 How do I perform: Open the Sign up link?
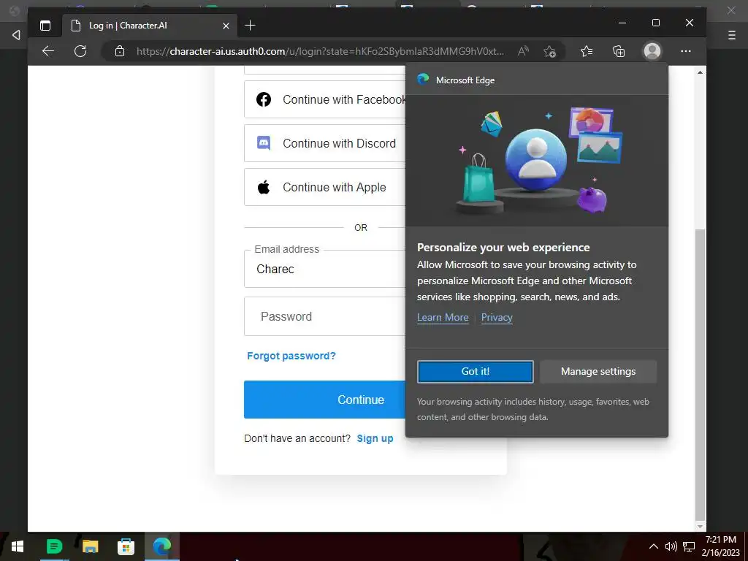pyautogui.click(x=375, y=438)
